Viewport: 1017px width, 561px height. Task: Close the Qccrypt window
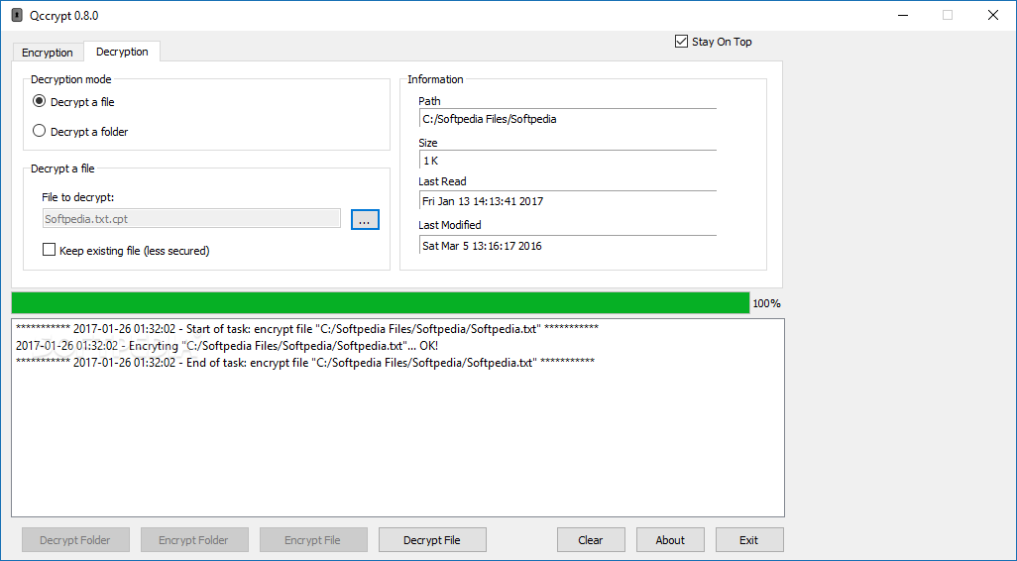993,15
